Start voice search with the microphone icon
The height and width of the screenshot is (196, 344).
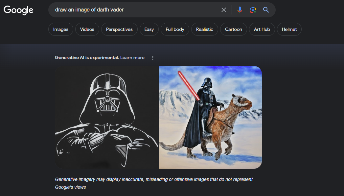coord(240,10)
